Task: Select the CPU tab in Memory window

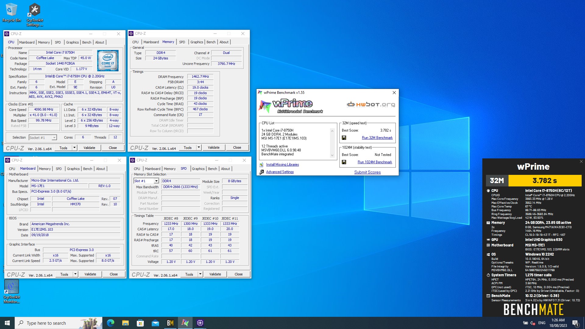Action: click(x=135, y=42)
